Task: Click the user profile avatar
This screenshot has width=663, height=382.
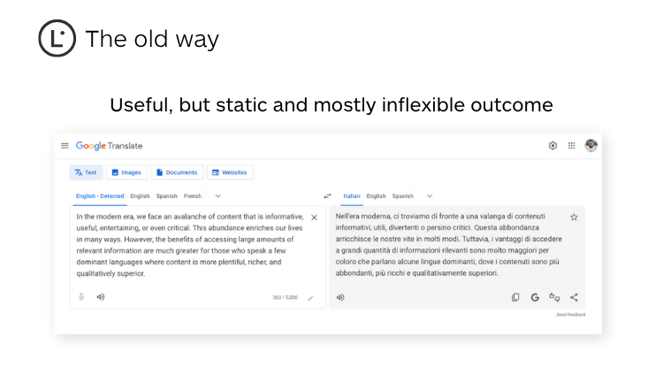Action: pyautogui.click(x=591, y=145)
